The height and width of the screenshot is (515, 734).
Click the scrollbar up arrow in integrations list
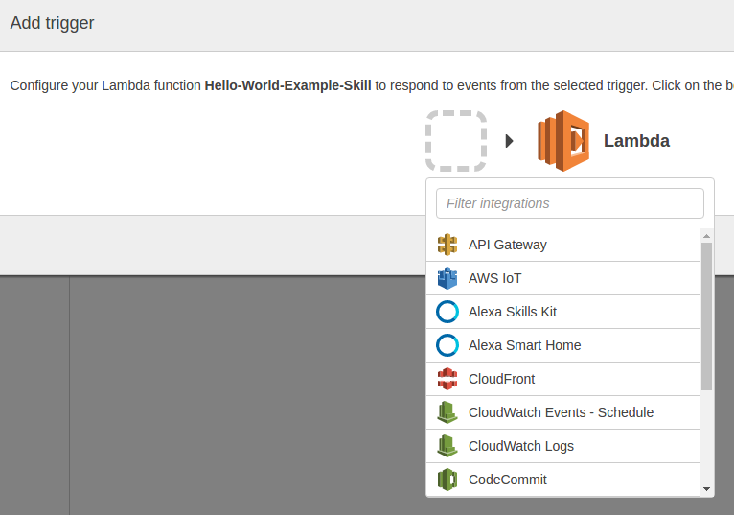coord(706,236)
